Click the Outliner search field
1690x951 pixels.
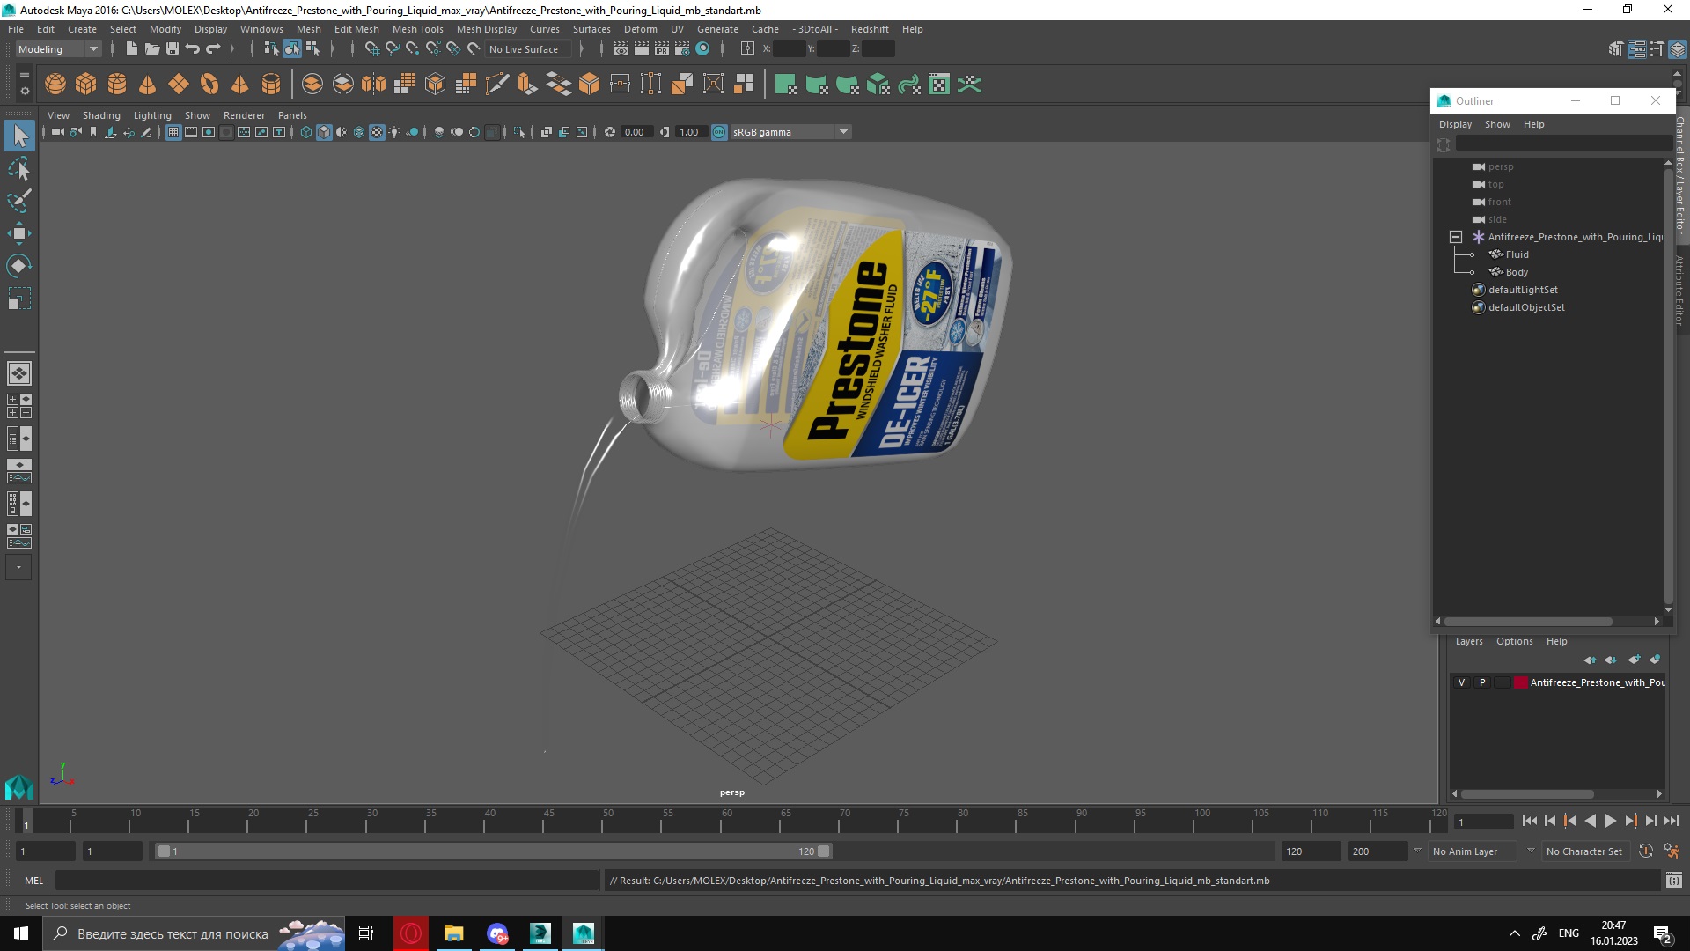click(1563, 144)
